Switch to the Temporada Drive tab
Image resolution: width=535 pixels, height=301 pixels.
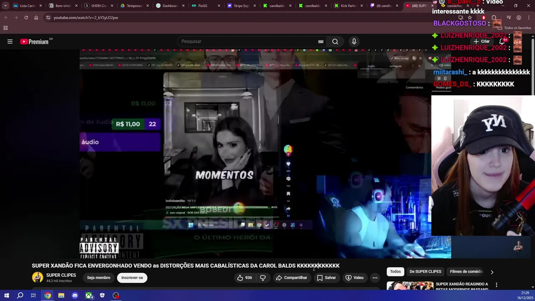click(134, 6)
